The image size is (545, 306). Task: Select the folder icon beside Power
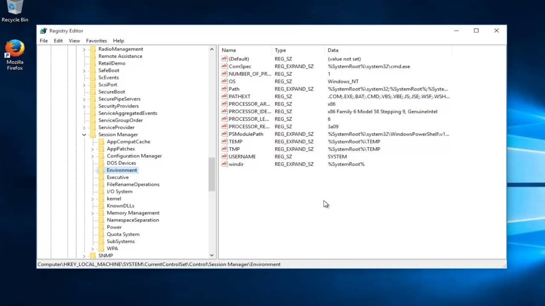click(x=101, y=227)
